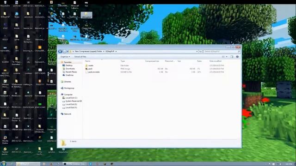Click the DIRTY NEWS desktop icon

pyautogui.click(x=40, y=71)
